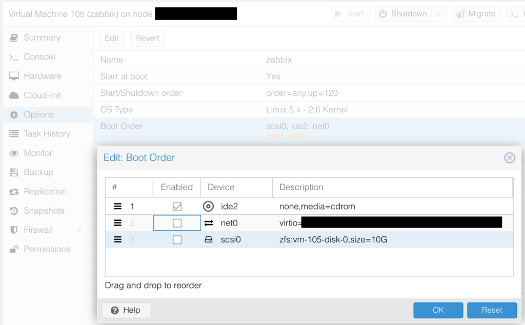Open the Shutdown dropdown arrow
525x325 pixels.
point(438,14)
